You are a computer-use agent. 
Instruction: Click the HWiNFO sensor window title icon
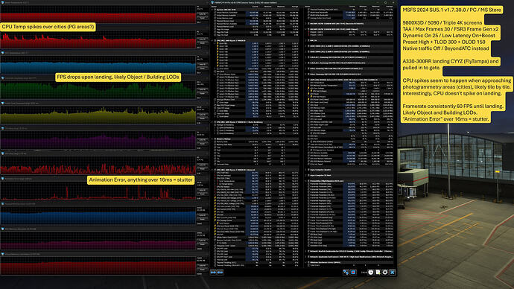[x=212, y=2]
